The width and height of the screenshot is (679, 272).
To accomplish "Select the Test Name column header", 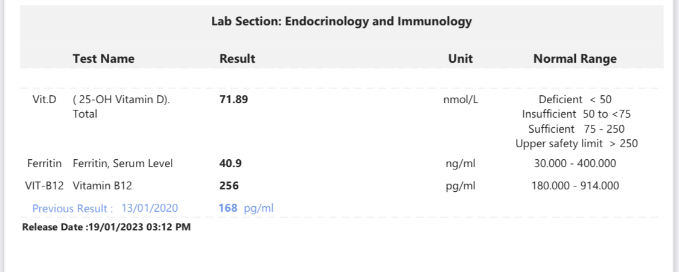I will click(103, 59).
